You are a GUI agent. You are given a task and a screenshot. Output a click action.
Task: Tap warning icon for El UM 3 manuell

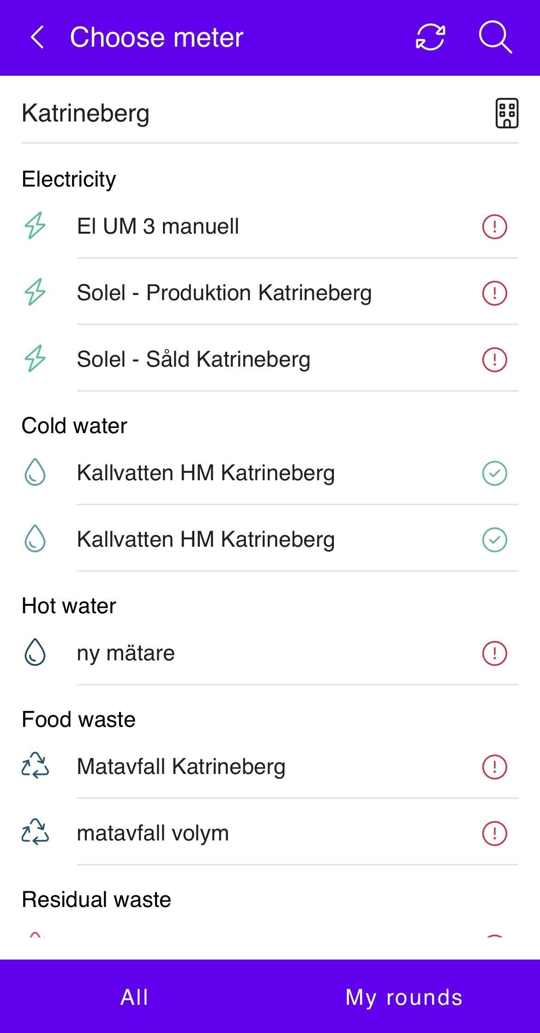[x=494, y=227]
